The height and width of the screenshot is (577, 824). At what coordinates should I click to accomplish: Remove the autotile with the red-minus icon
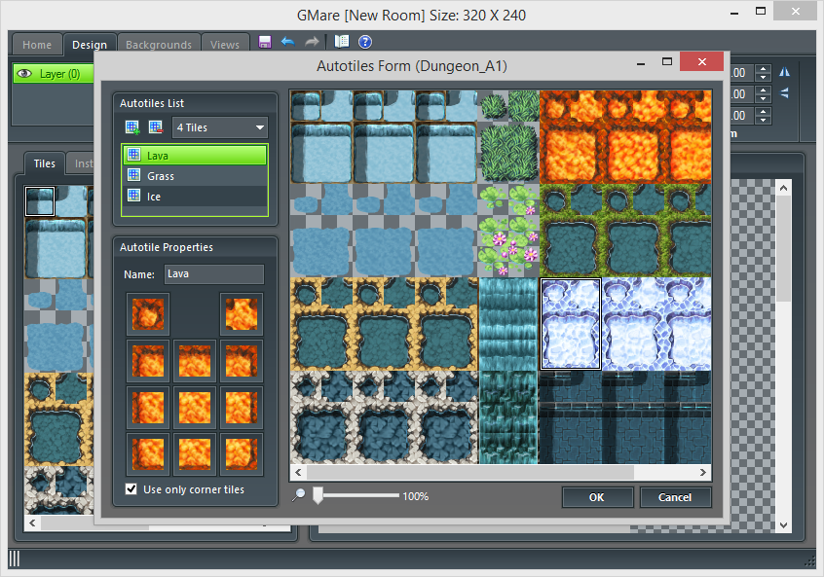coord(156,127)
